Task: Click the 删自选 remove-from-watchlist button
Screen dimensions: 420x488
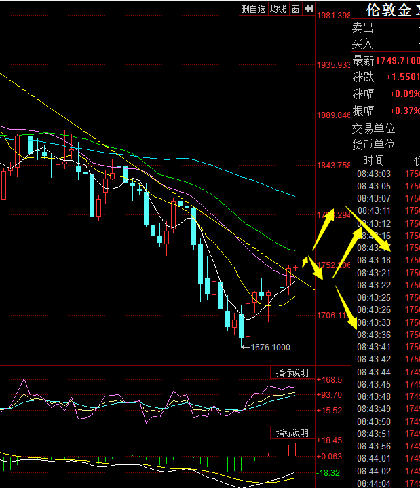Action: point(253,9)
